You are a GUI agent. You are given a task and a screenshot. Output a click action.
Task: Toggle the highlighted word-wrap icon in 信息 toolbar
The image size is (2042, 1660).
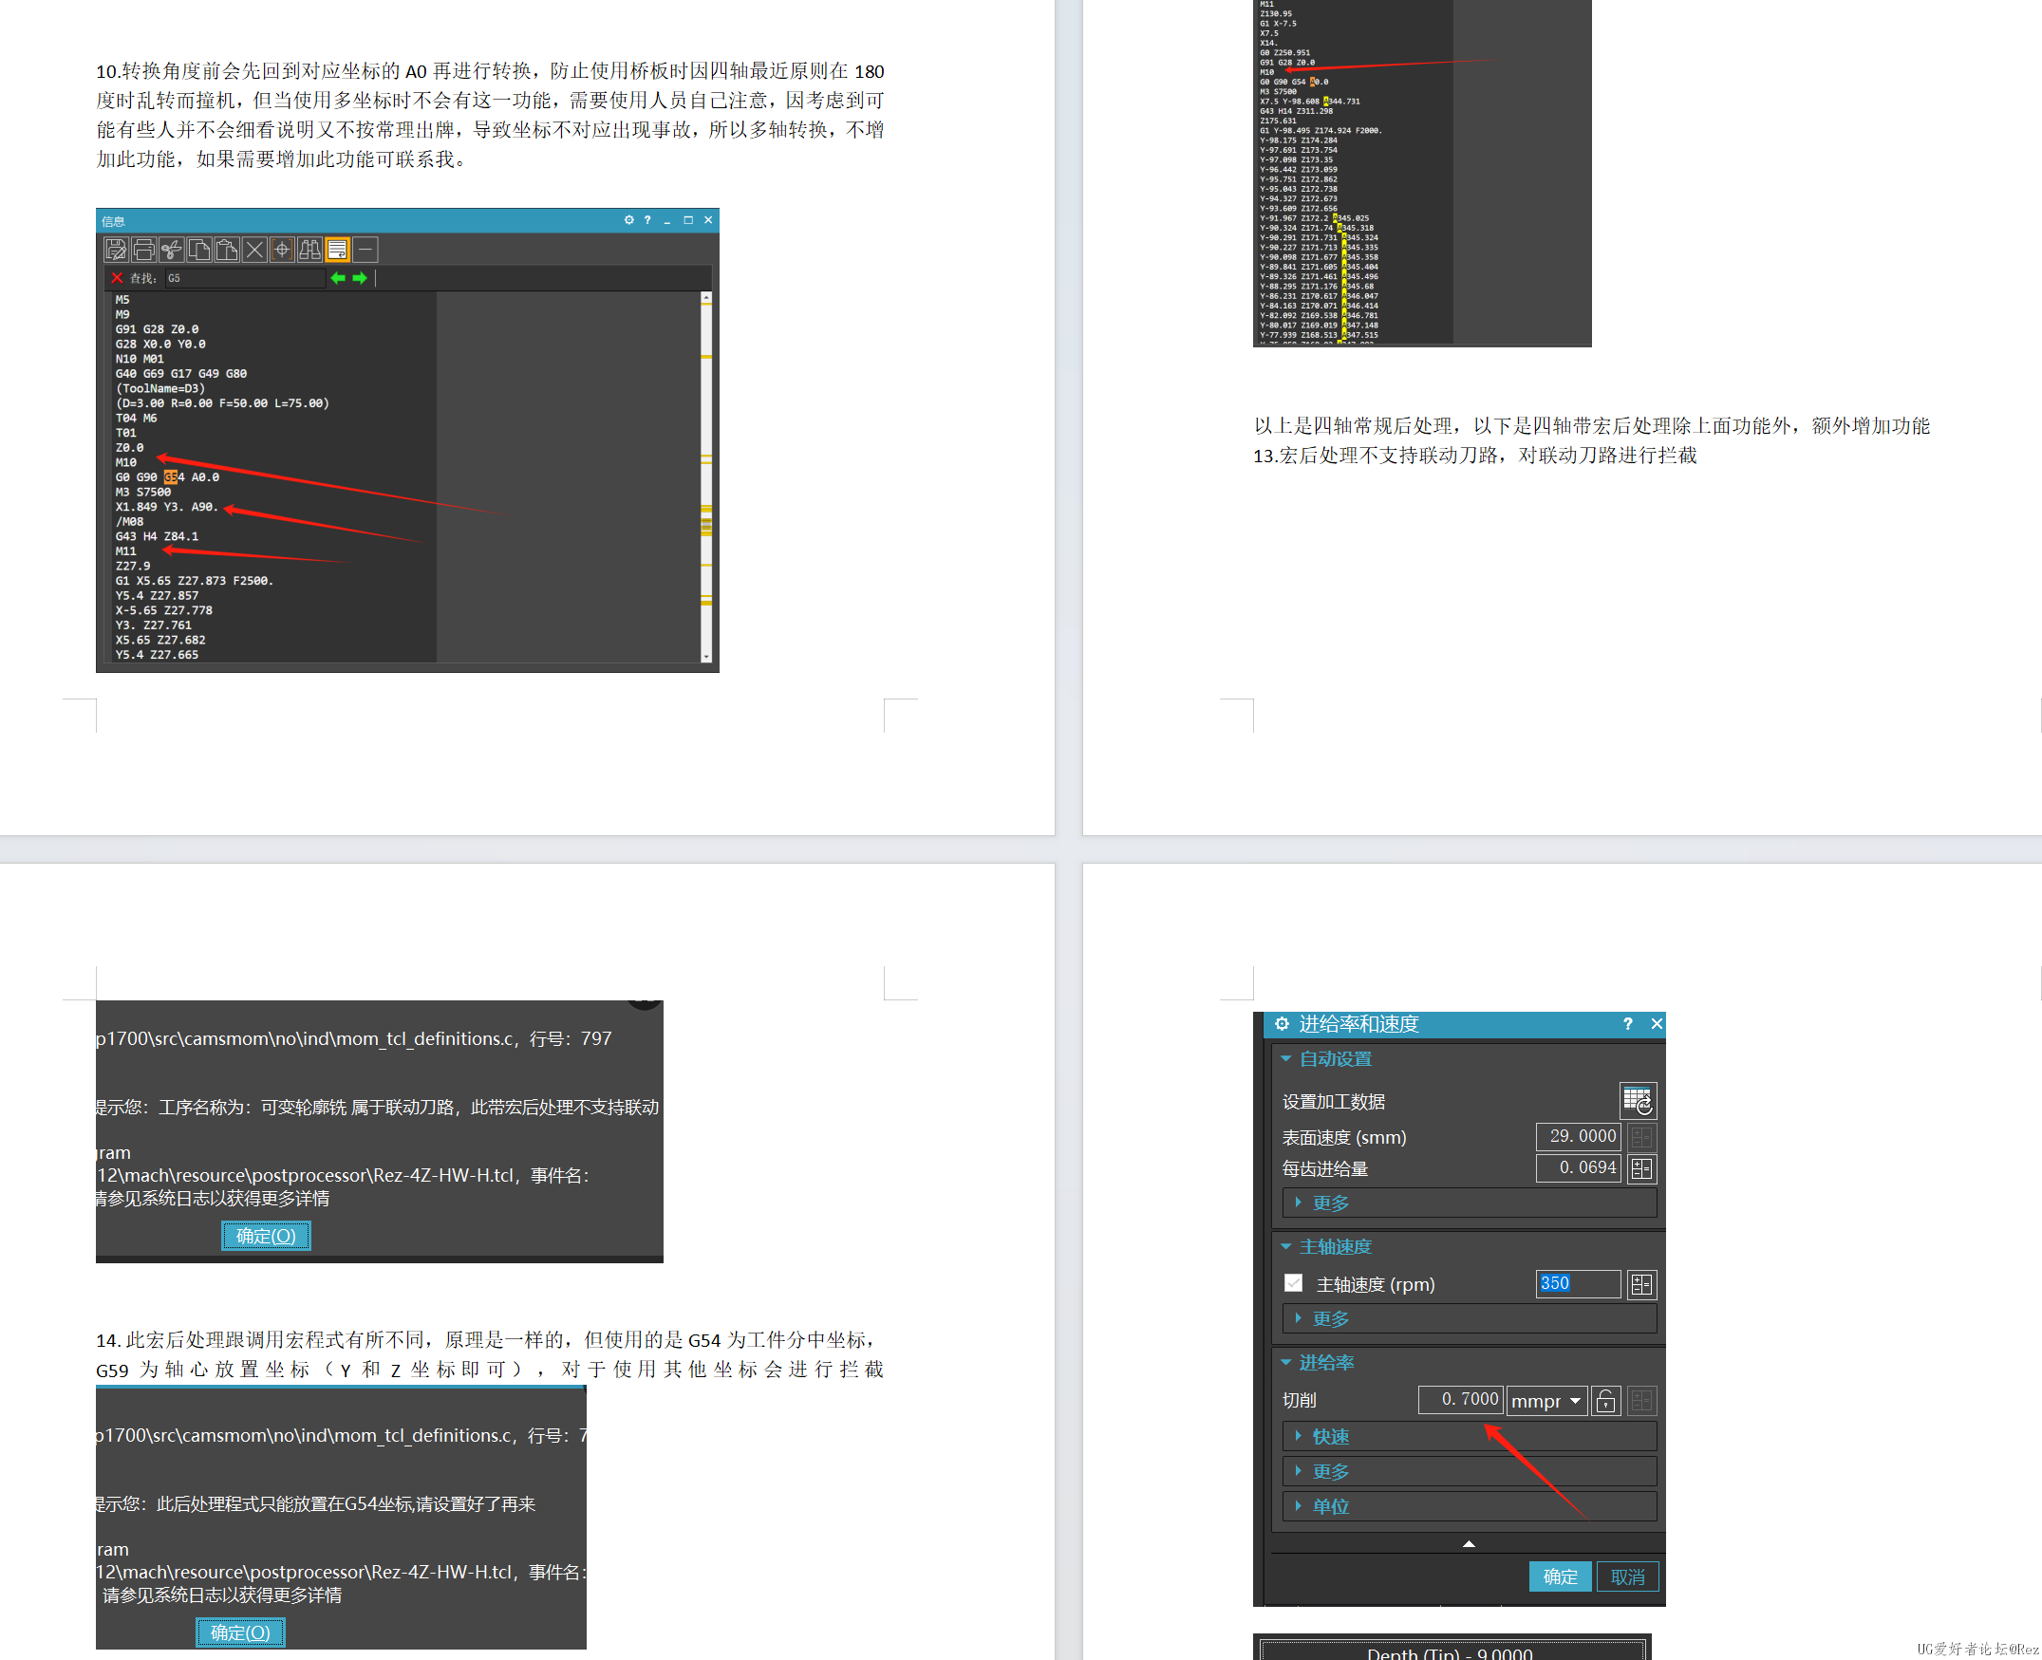tap(338, 250)
